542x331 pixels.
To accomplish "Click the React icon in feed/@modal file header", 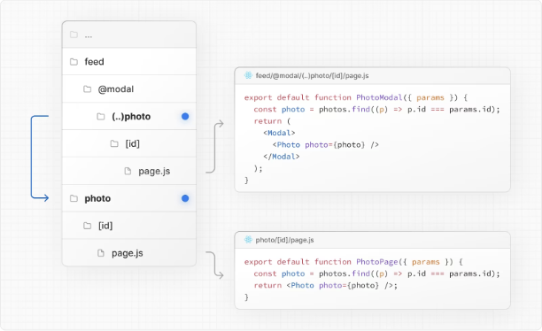I will tap(248, 75).
